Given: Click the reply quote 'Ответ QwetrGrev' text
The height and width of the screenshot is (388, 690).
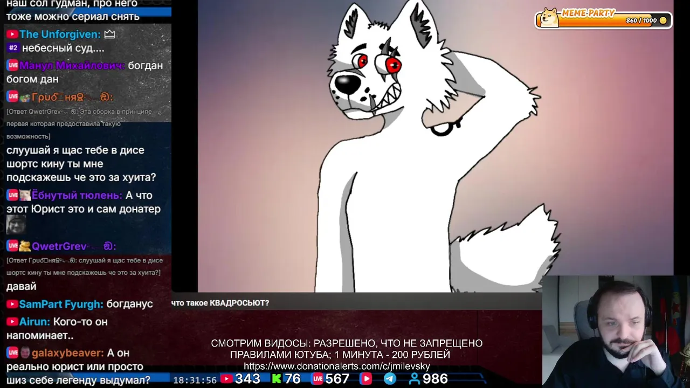Looking at the screenshot, I should 79,124.
